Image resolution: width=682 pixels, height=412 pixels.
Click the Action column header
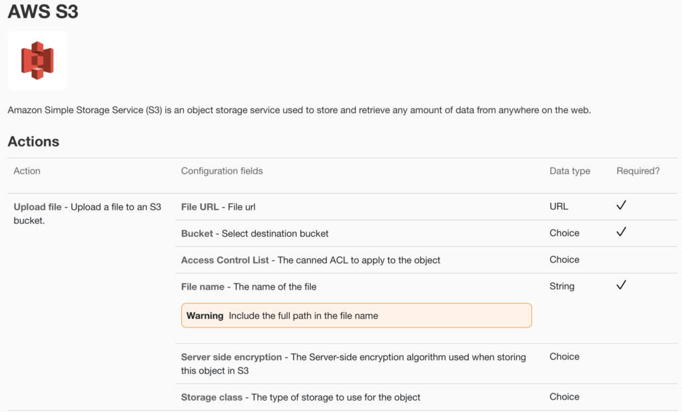[x=27, y=171]
